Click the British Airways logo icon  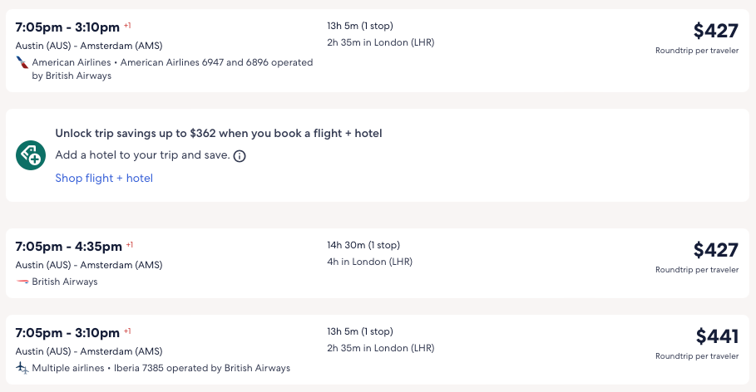tap(22, 282)
